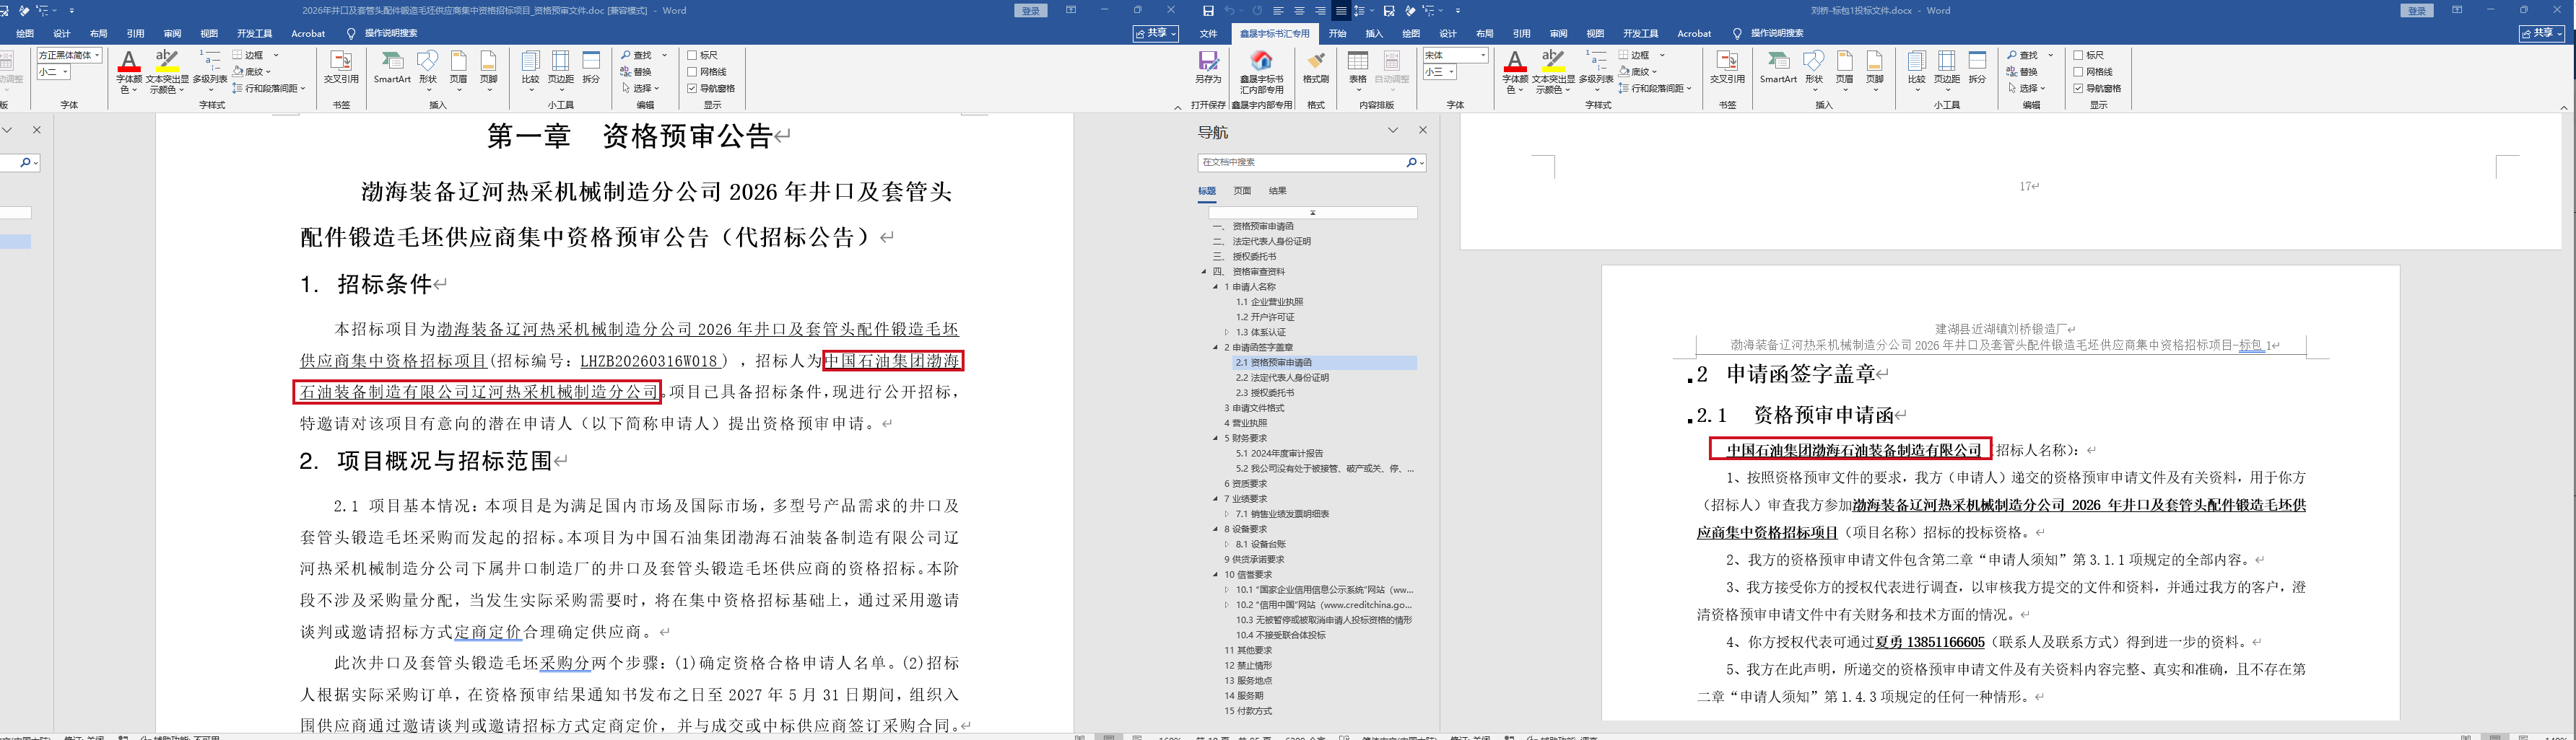Open 边框 borders dropdown in left window
The width and height of the screenshot is (2576, 740).
tap(276, 55)
